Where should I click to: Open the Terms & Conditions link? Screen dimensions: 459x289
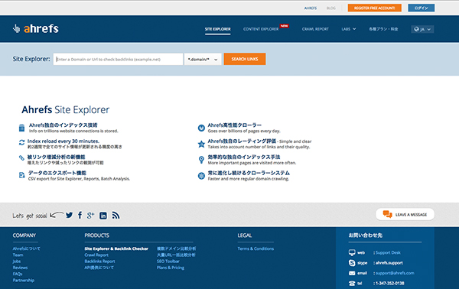pyautogui.click(x=256, y=248)
